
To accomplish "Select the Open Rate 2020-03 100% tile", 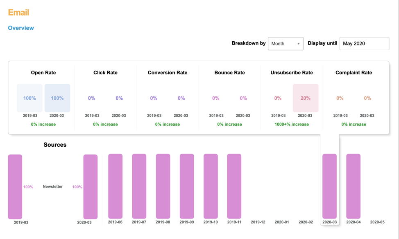I will 57,98.
